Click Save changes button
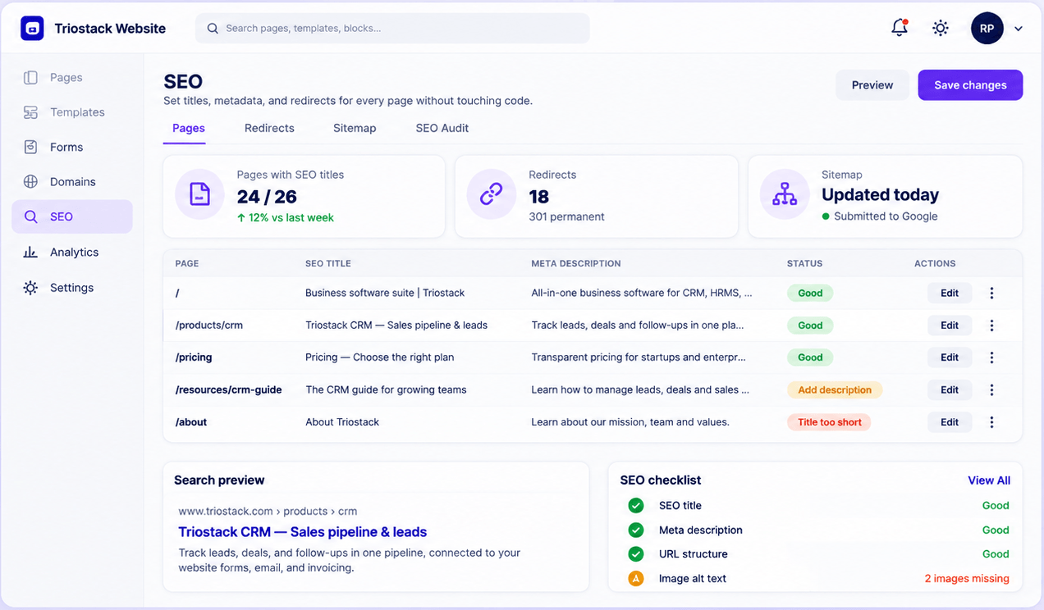This screenshot has width=1044, height=610. [x=970, y=85]
